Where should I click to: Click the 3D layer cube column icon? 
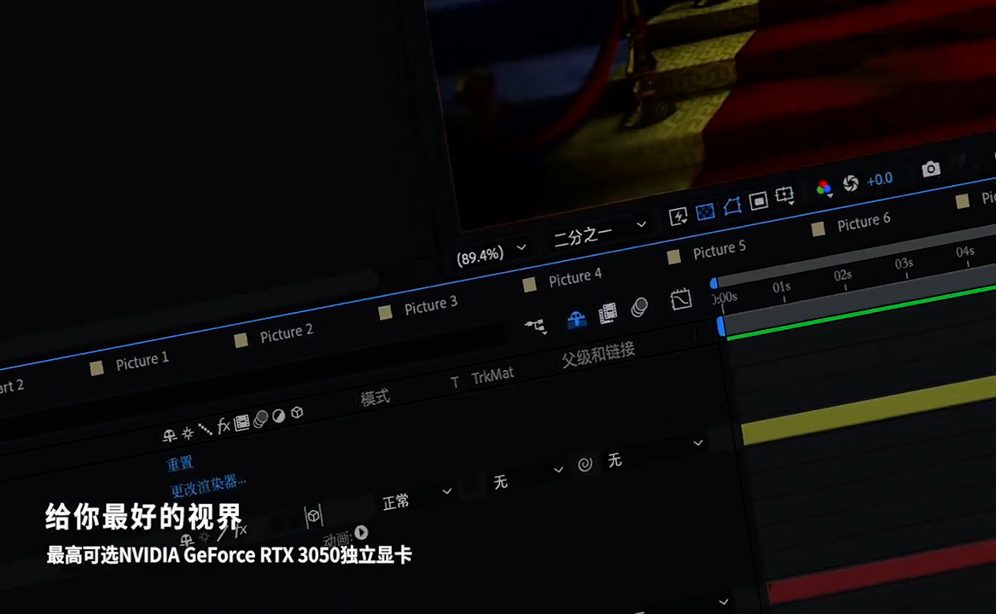pos(297,413)
